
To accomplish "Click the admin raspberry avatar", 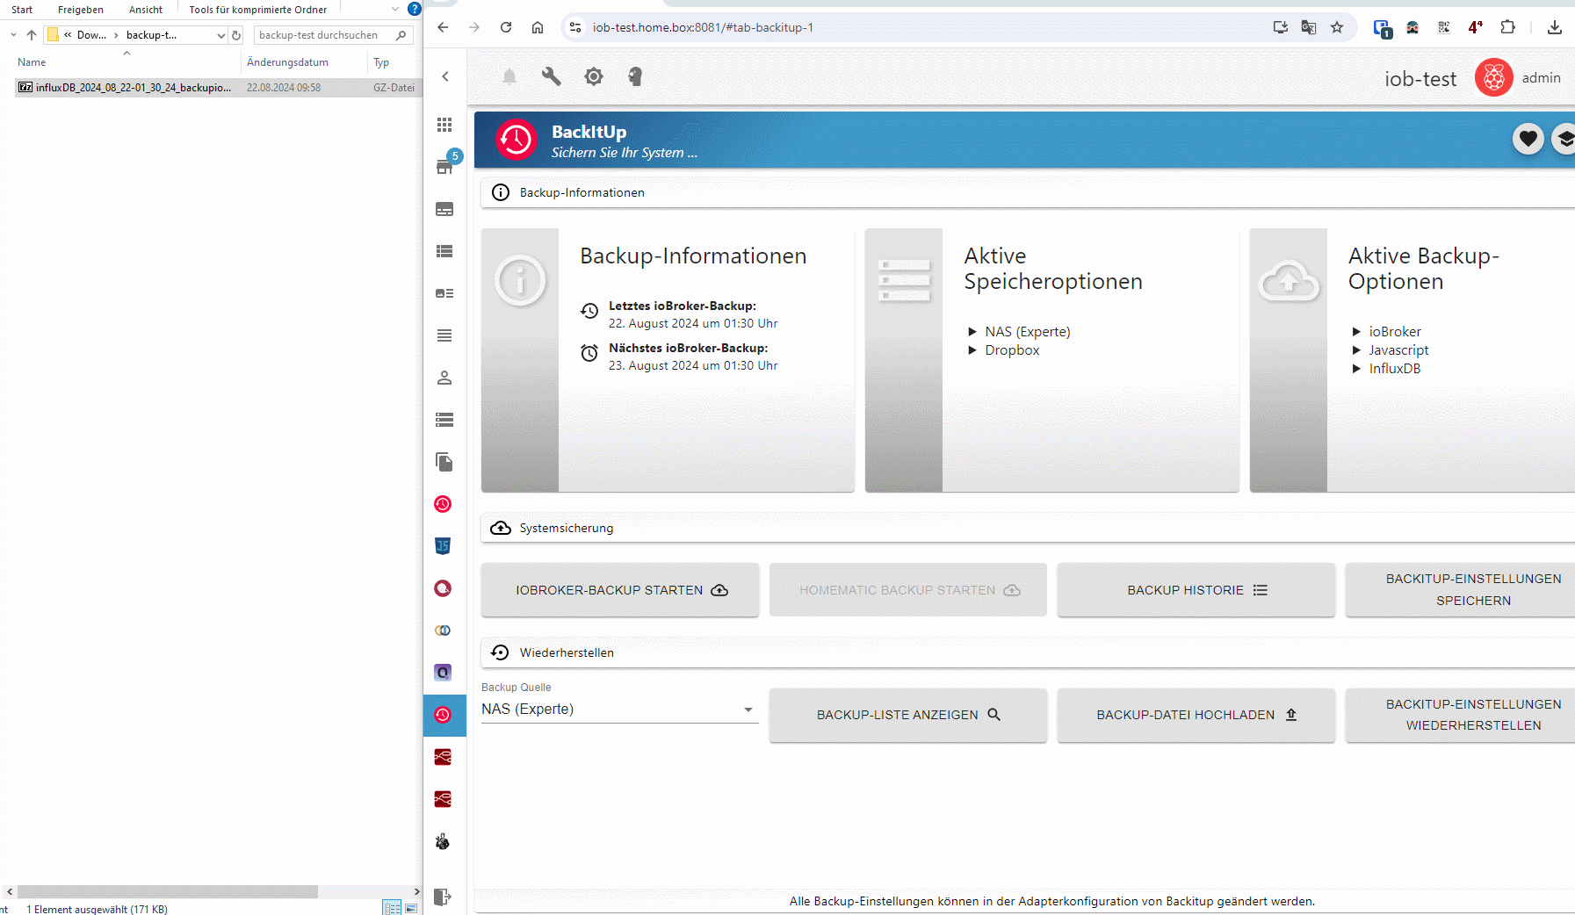I will pos(1493,78).
